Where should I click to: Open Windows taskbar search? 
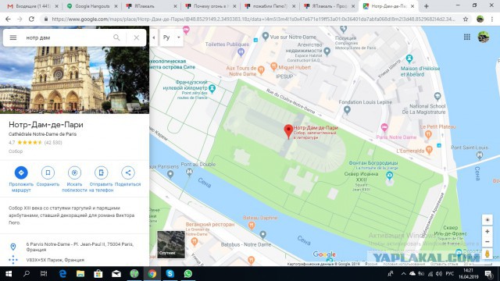click(27, 274)
